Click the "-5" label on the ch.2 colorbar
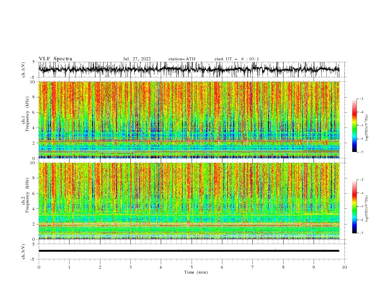The width and height of the screenshot is (388, 300). 362,206
